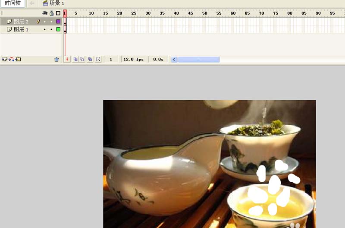Image resolution: width=345 pixels, height=228 pixels.
Task: Click frame 30 on timeline ruler
Action: click(x=148, y=13)
